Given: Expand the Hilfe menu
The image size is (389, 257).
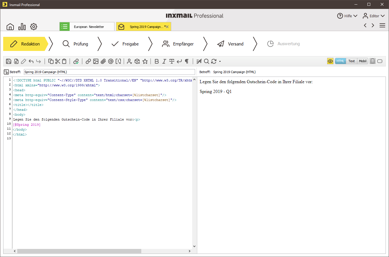Looking at the screenshot, I should 347,16.
